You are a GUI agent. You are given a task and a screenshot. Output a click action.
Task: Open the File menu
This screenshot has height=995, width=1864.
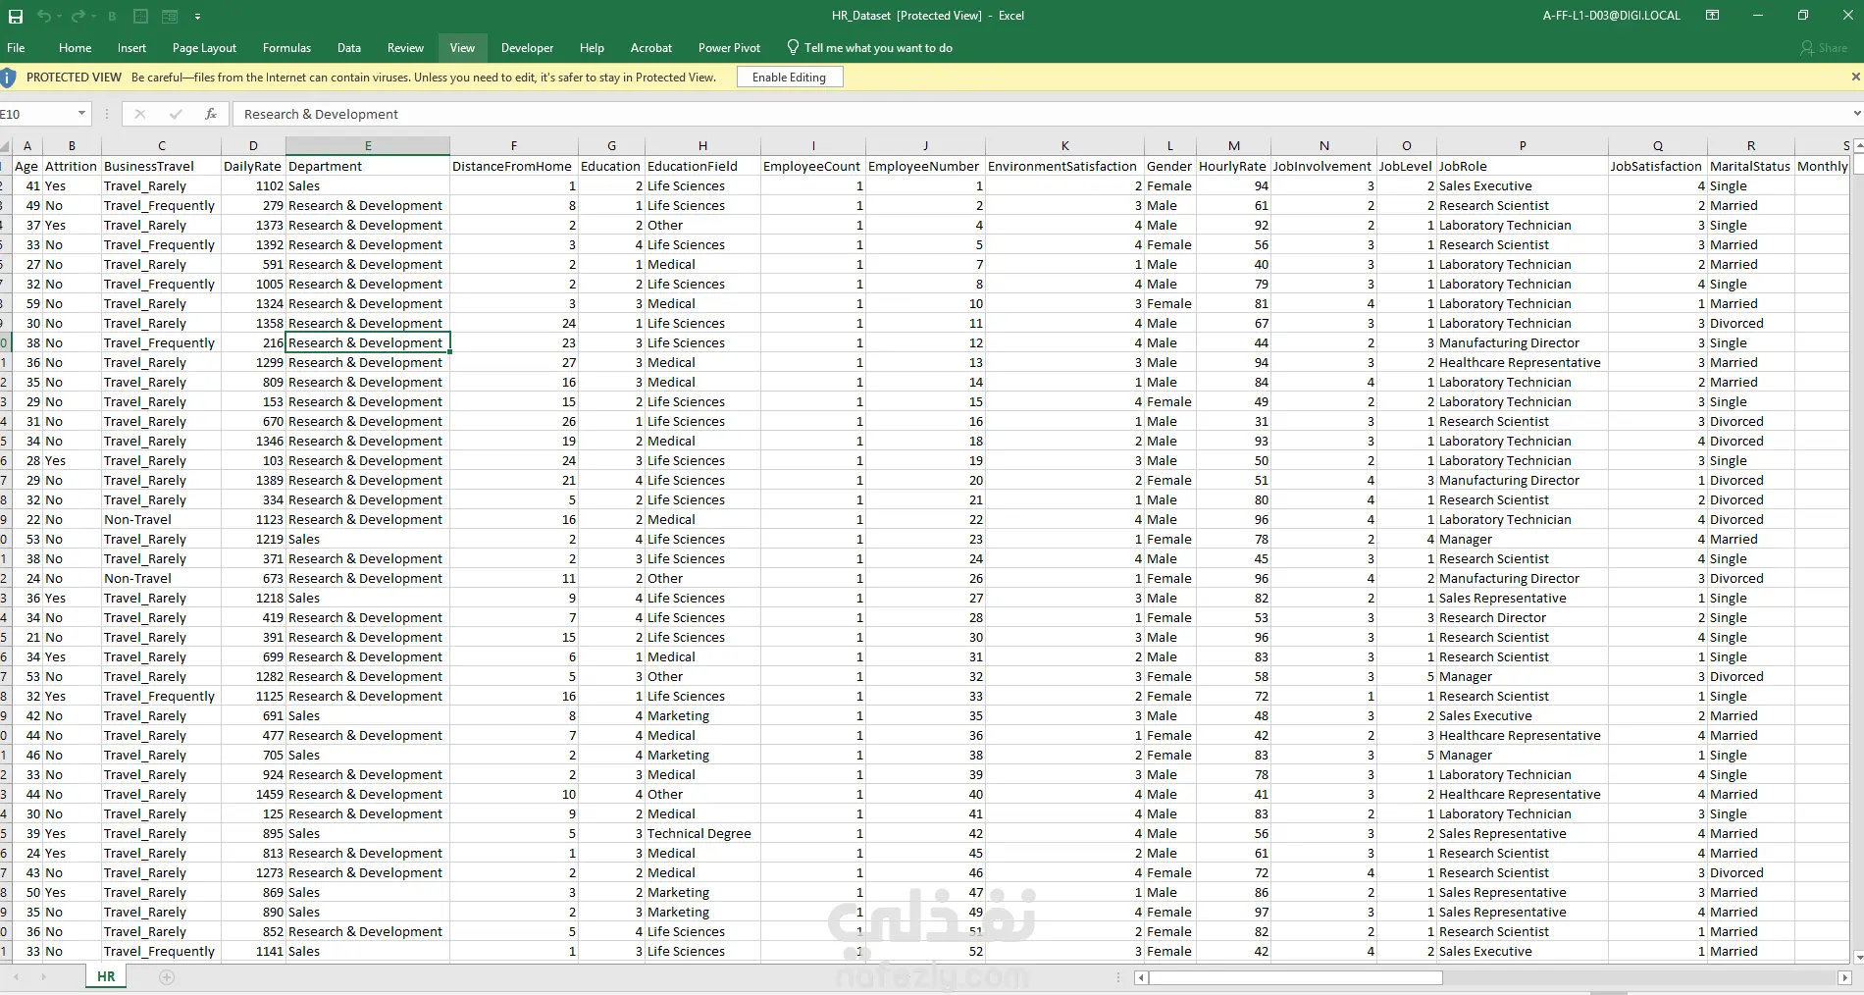tap(16, 47)
